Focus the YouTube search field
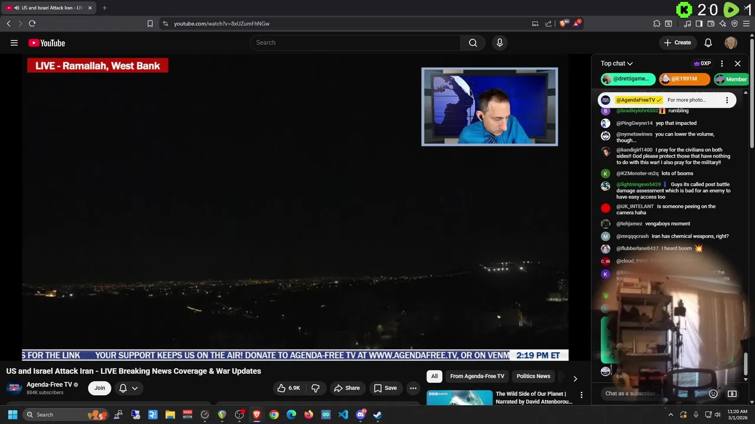The height and width of the screenshot is (424, 755). (x=356, y=42)
